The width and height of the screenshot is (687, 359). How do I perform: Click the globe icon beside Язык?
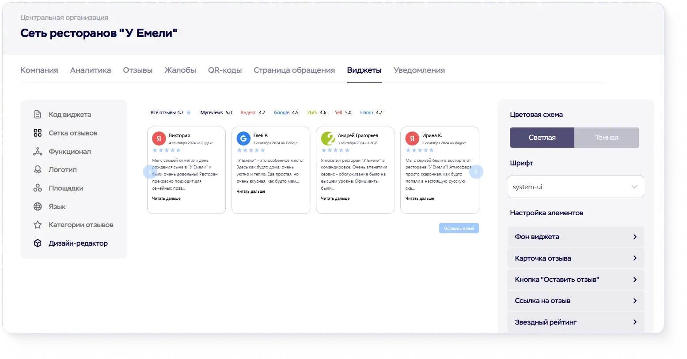tap(38, 207)
